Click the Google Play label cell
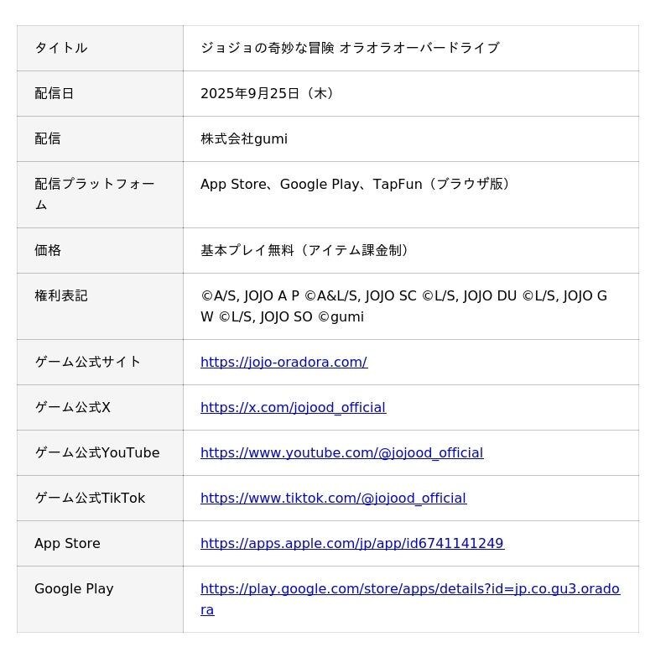Viewport: 671px width, 658px height. click(x=100, y=599)
